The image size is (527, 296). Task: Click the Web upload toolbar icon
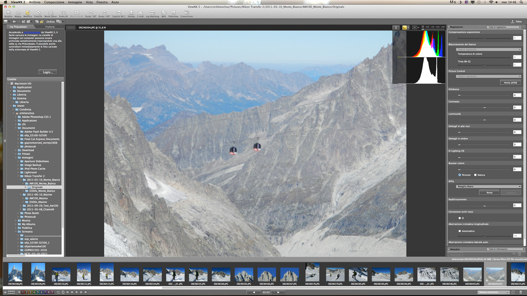[163, 14]
